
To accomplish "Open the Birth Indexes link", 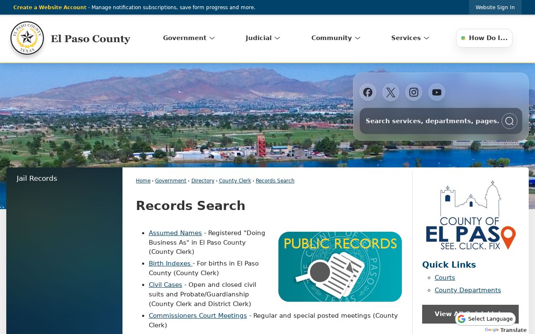I will tap(170, 263).
